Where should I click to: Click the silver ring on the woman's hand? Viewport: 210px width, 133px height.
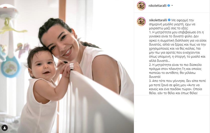(72, 66)
